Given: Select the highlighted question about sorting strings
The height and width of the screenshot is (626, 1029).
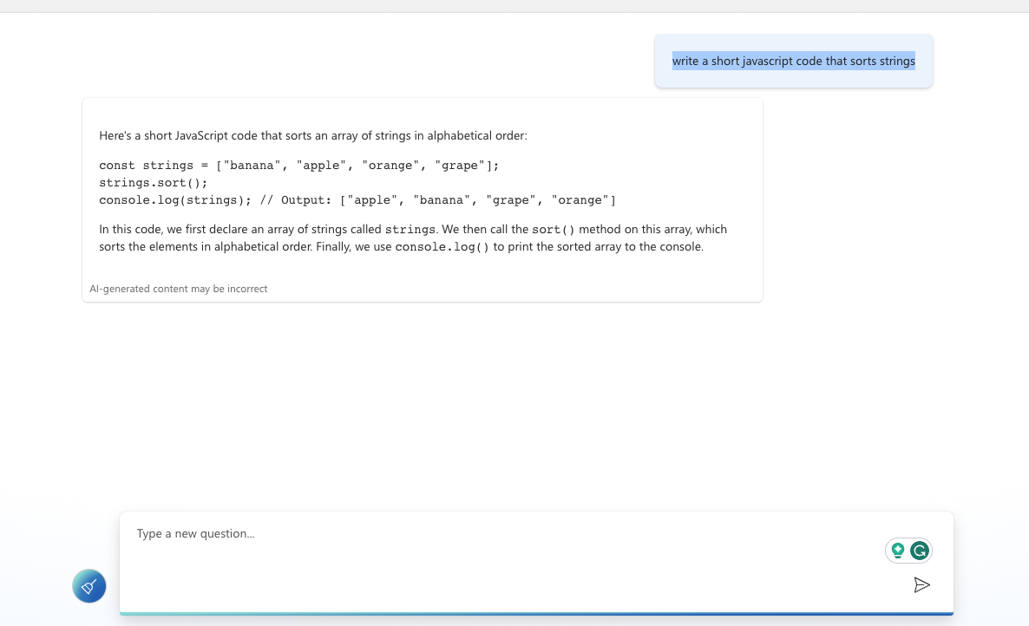Looking at the screenshot, I should (x=793, y=61).
